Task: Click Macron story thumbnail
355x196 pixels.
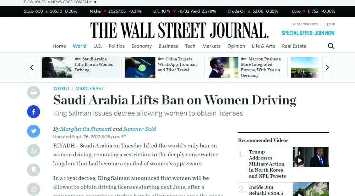Action: 223,67
